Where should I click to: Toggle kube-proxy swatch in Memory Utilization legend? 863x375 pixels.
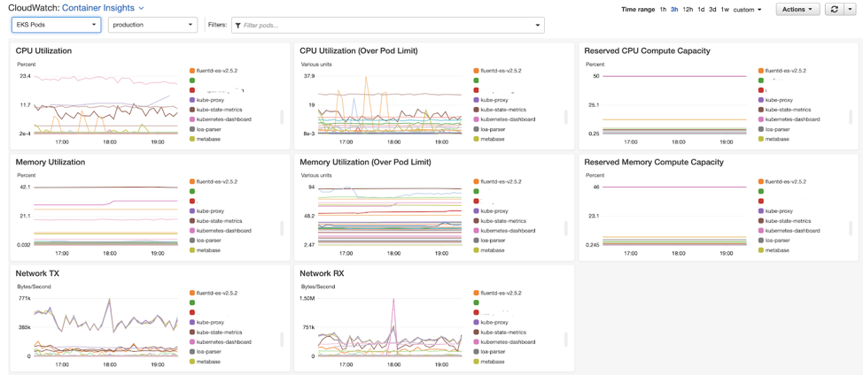(191, 210)
